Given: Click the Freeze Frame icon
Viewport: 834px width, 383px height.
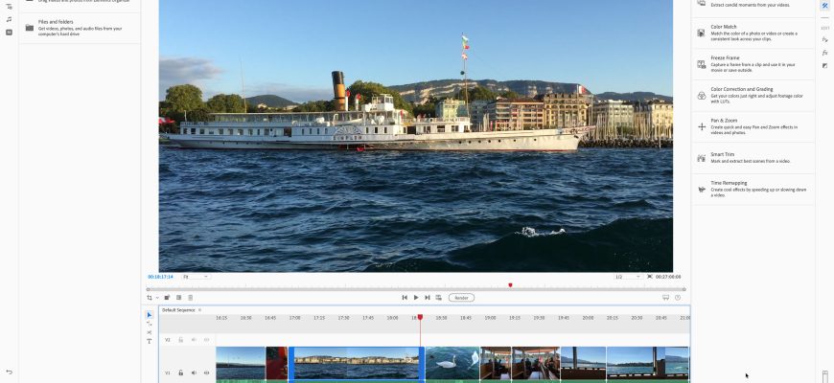Looking at the screenshot, I should point(702,64).
